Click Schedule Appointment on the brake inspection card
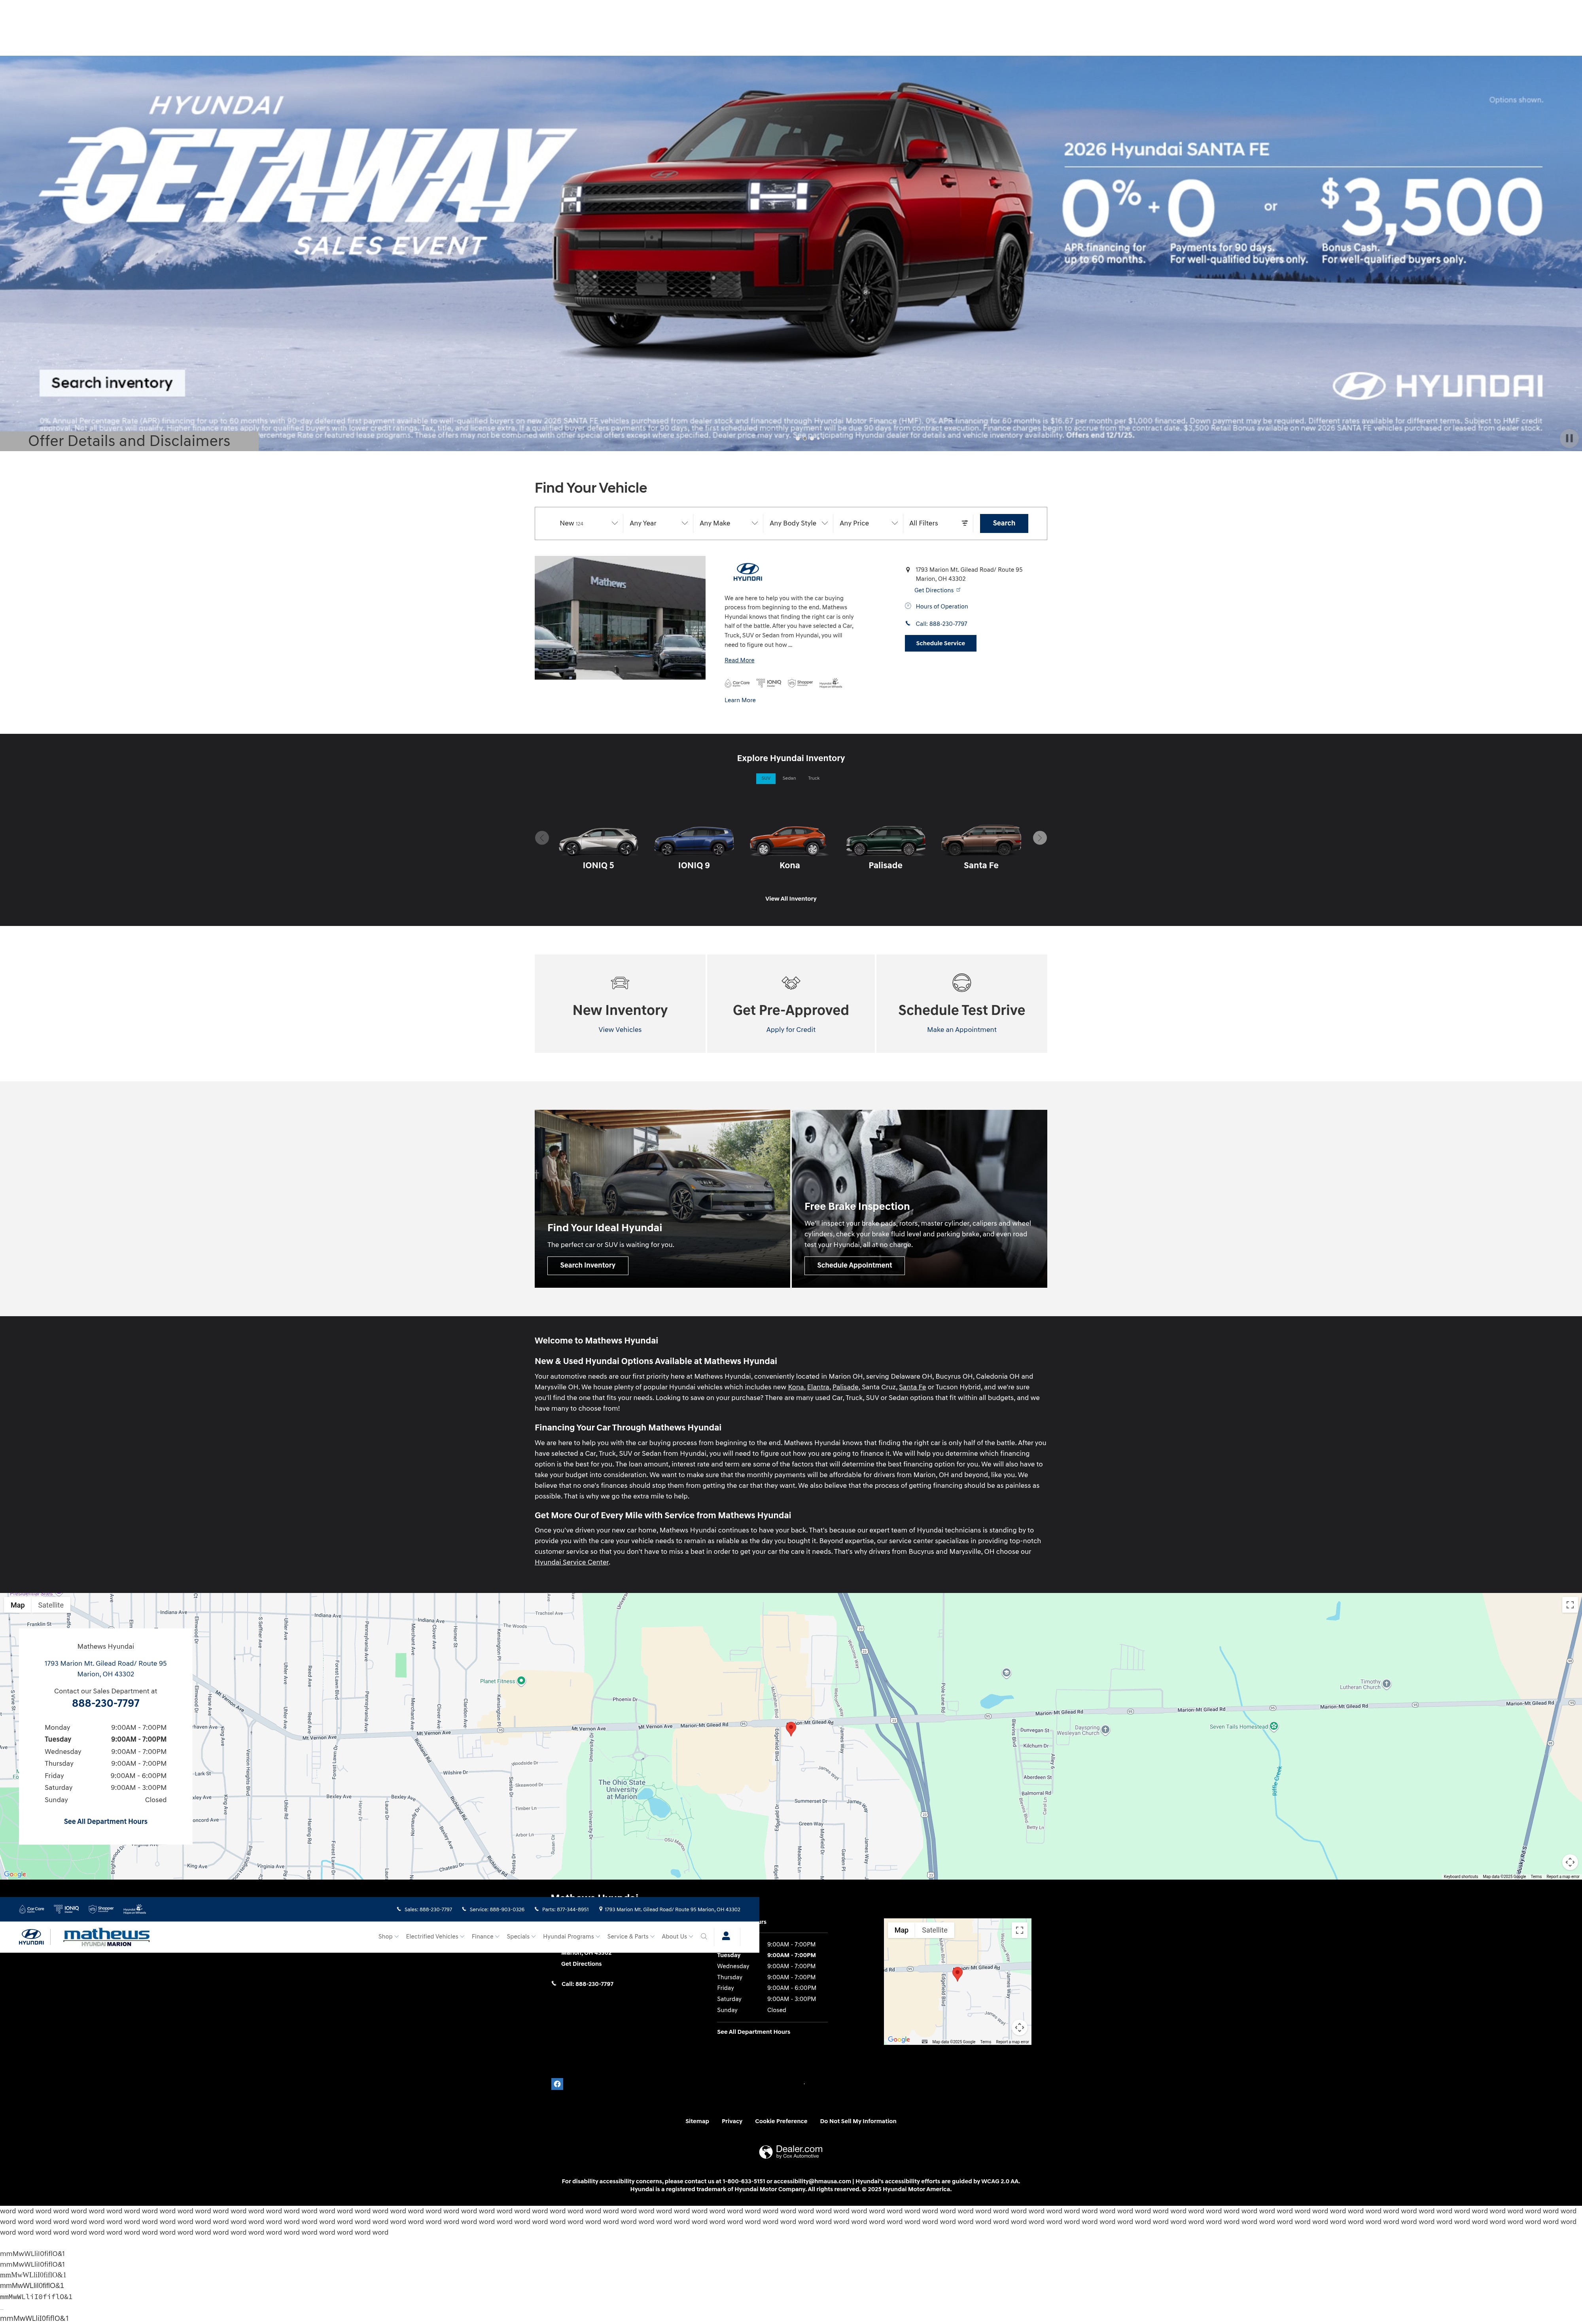 click(x=855, y=1265)
